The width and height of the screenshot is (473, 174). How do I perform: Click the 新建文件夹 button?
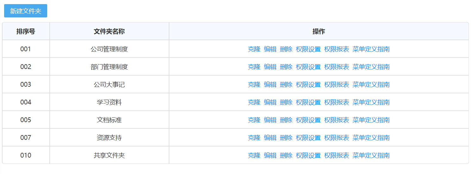tap(26, 11)
